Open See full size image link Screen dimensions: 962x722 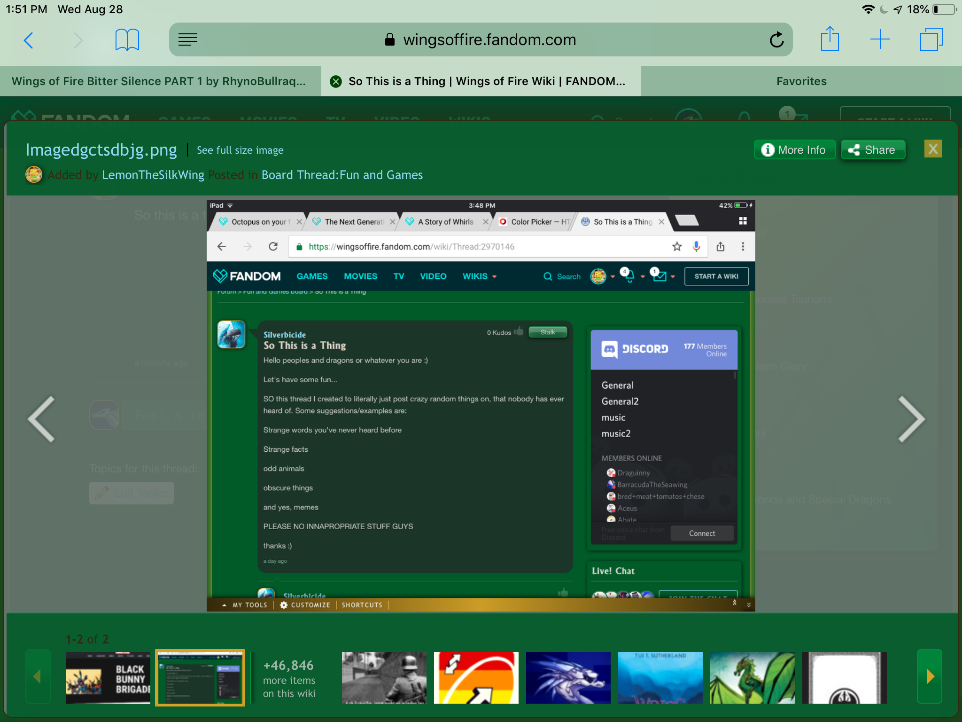click(x=240, y=150)
